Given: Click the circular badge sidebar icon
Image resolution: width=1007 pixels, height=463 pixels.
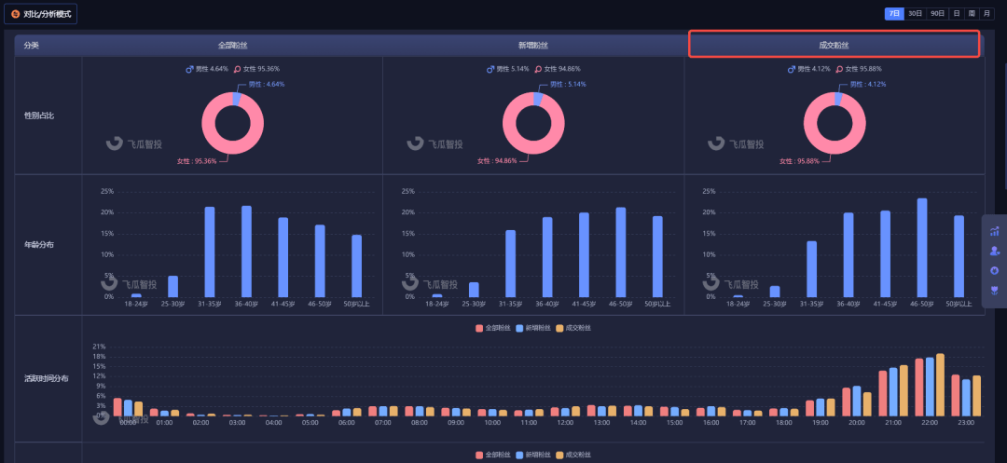Looking at the screenshot, I should tap(995, 270).
